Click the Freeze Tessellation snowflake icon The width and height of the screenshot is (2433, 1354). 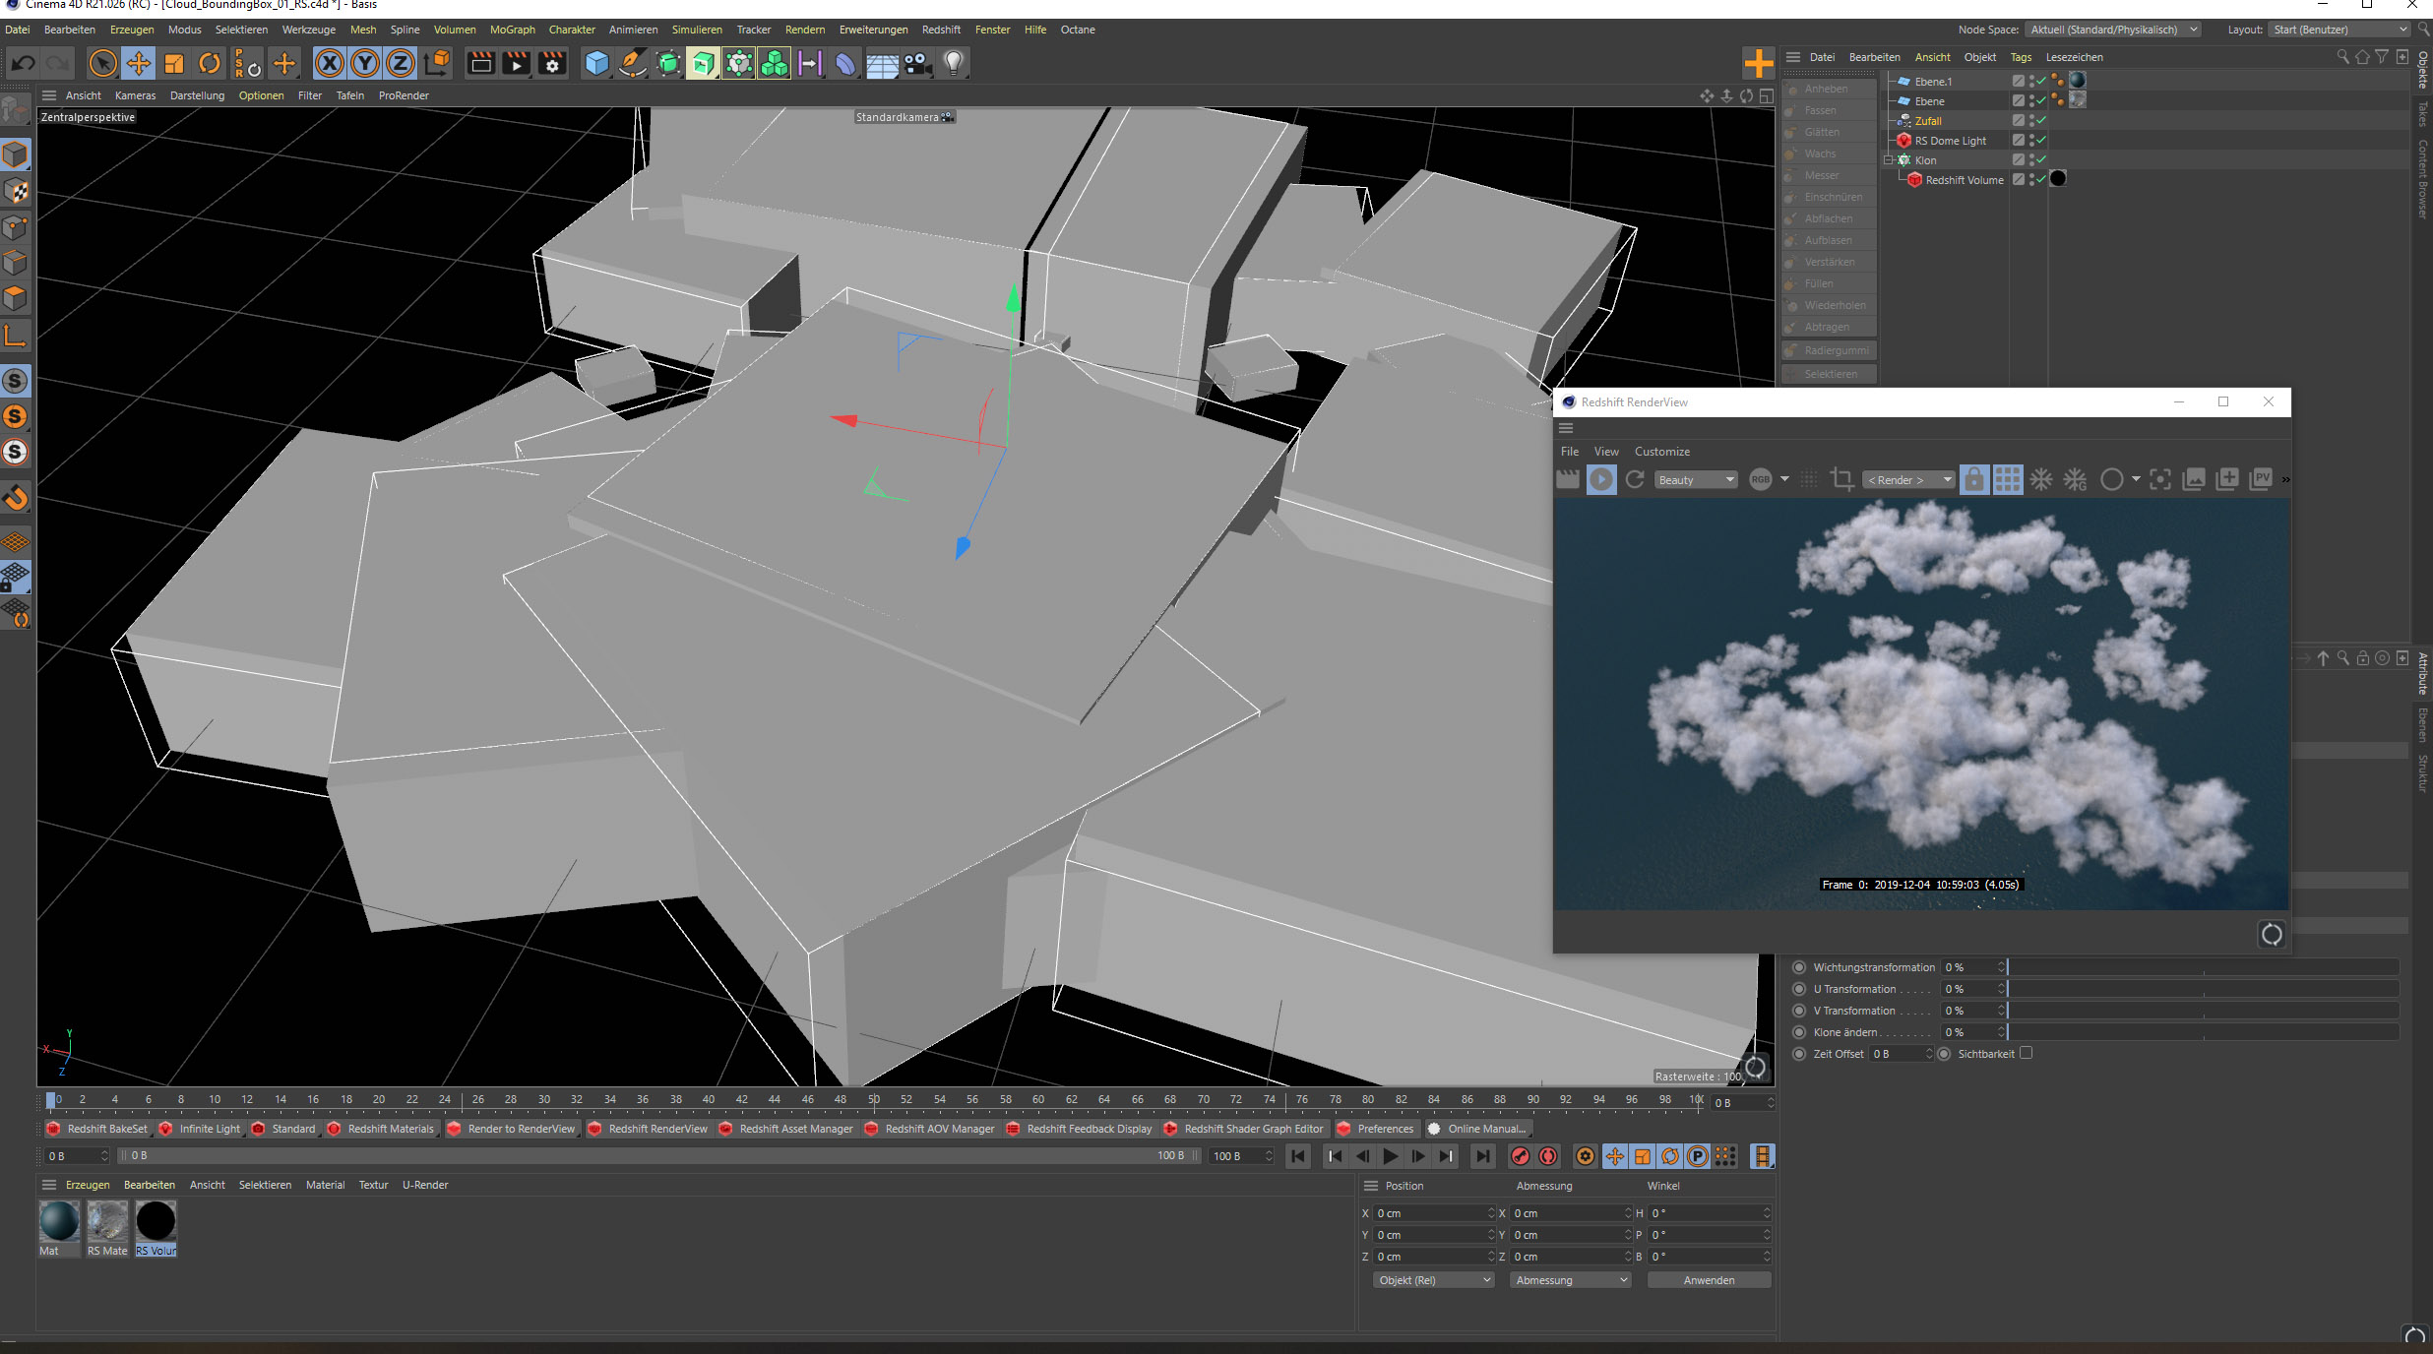(2041, 479)
